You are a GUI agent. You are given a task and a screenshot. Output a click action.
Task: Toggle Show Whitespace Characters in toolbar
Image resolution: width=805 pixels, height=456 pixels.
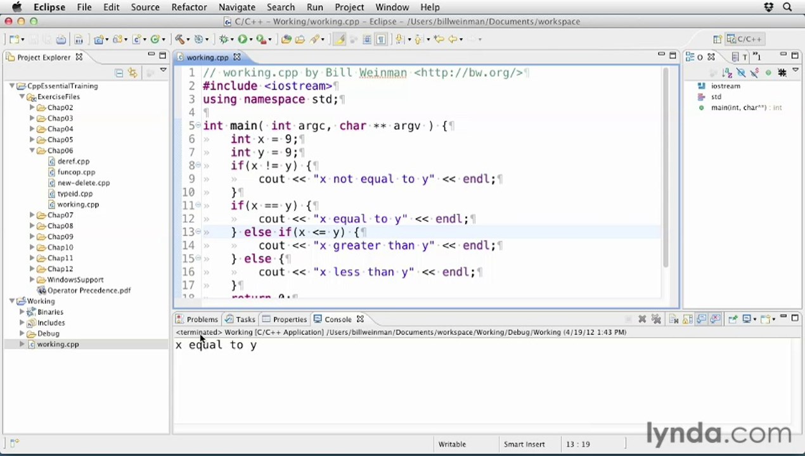381,39
